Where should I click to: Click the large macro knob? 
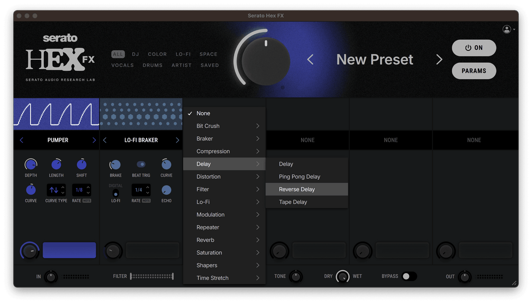(x=266, y=62)
